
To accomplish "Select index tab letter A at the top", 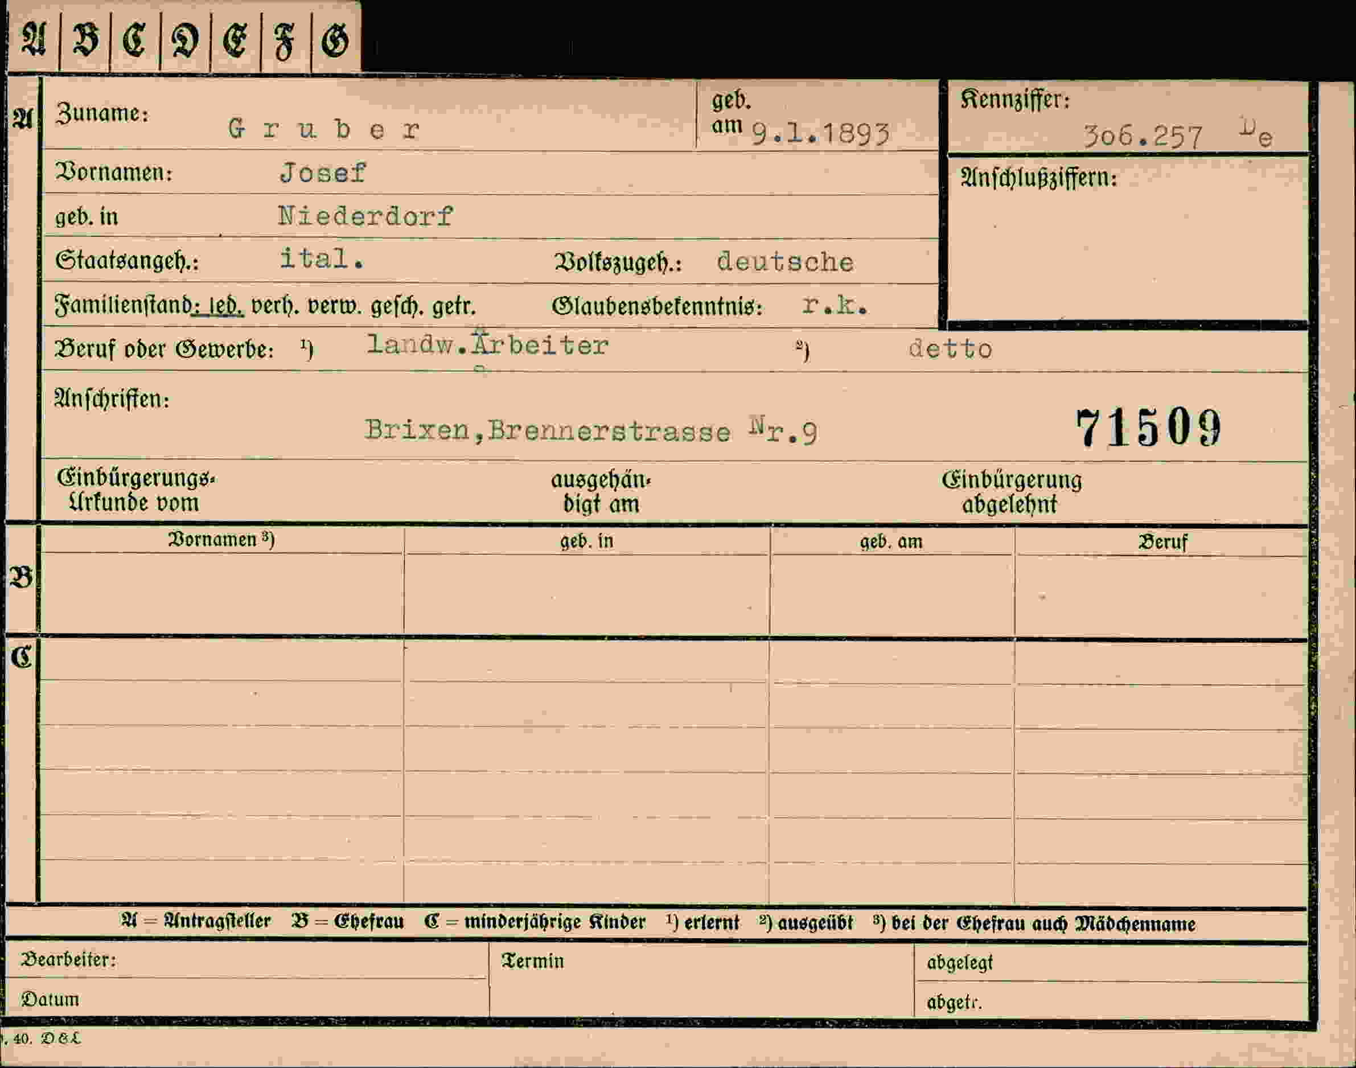I will 34,40.
